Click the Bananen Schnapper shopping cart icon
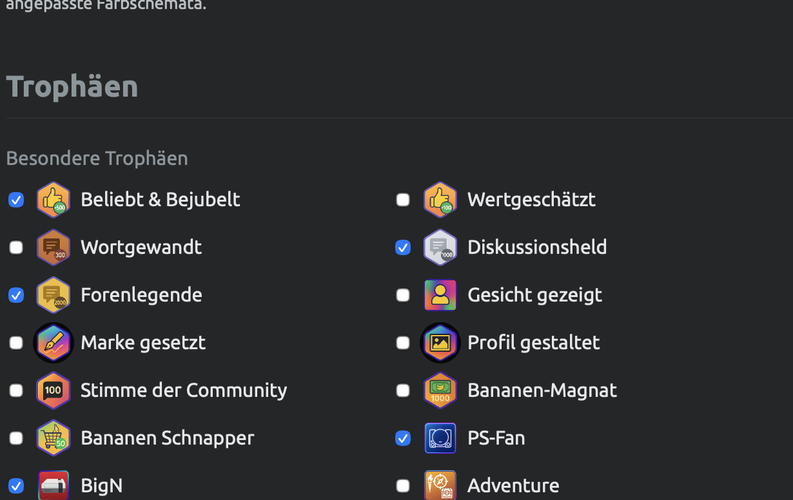 (54, 438)
